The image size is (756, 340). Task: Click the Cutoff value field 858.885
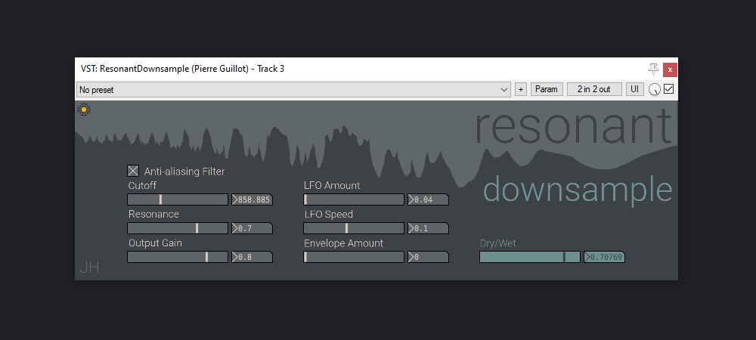253,200
